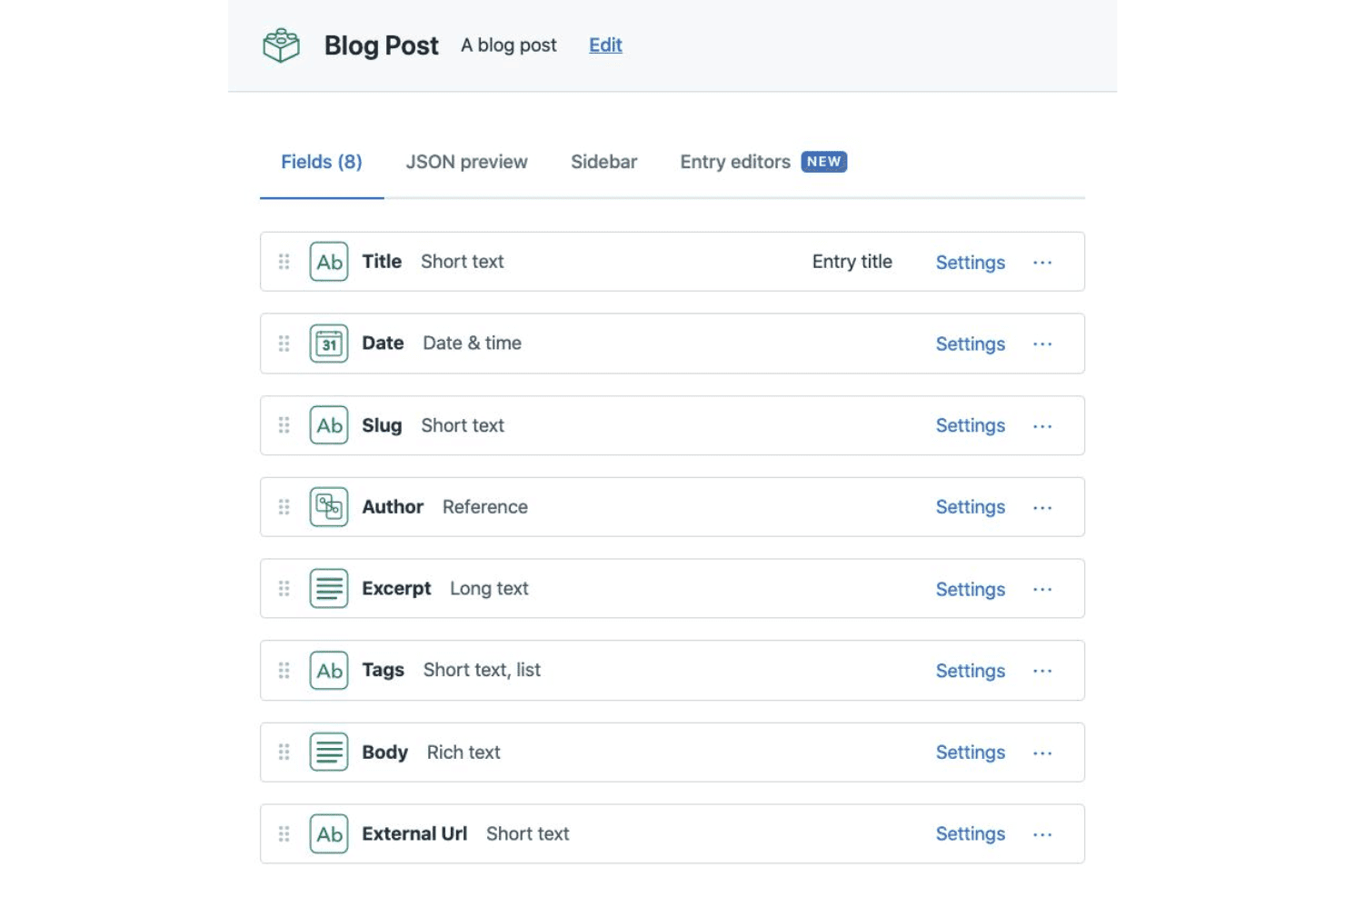
Task: Open Settings for the Tags field
Action: coord(971,672)
